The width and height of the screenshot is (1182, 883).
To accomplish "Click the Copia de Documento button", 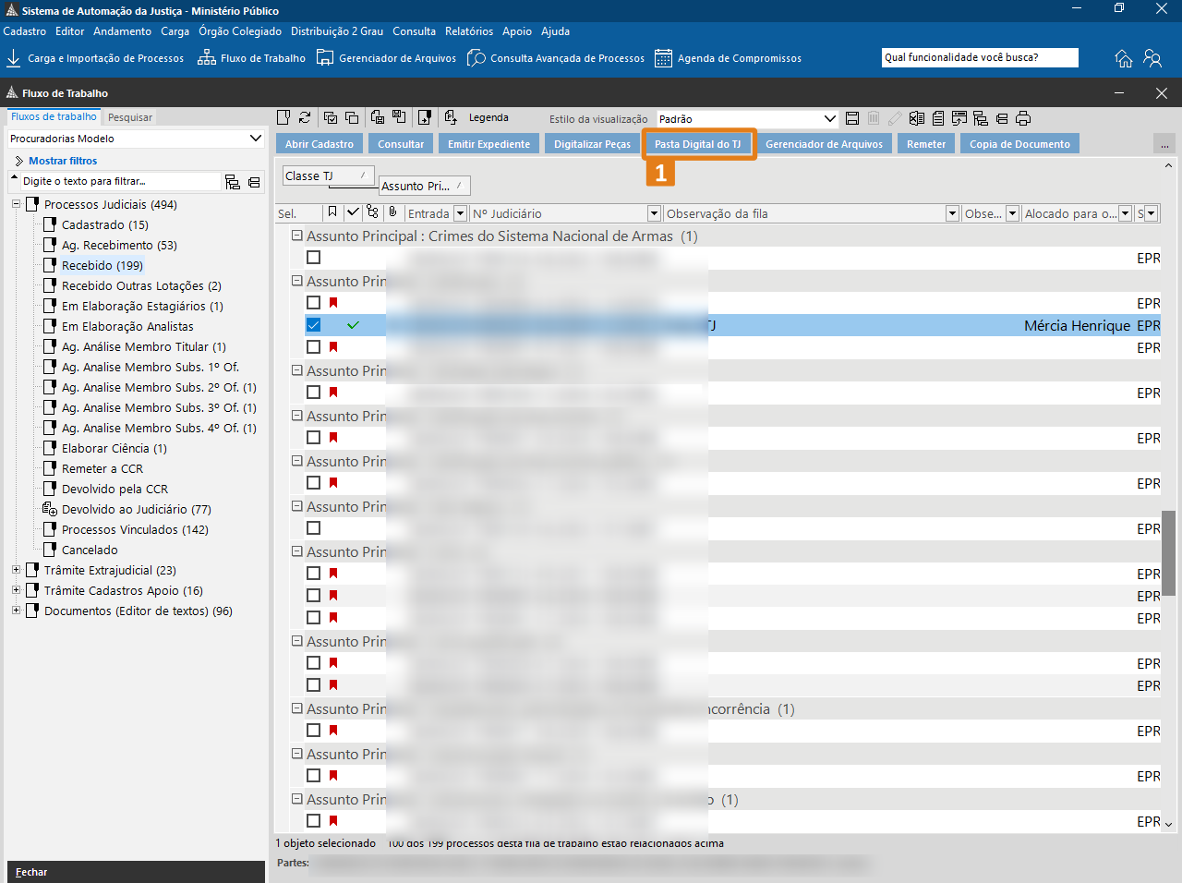I will point(1019,144).
